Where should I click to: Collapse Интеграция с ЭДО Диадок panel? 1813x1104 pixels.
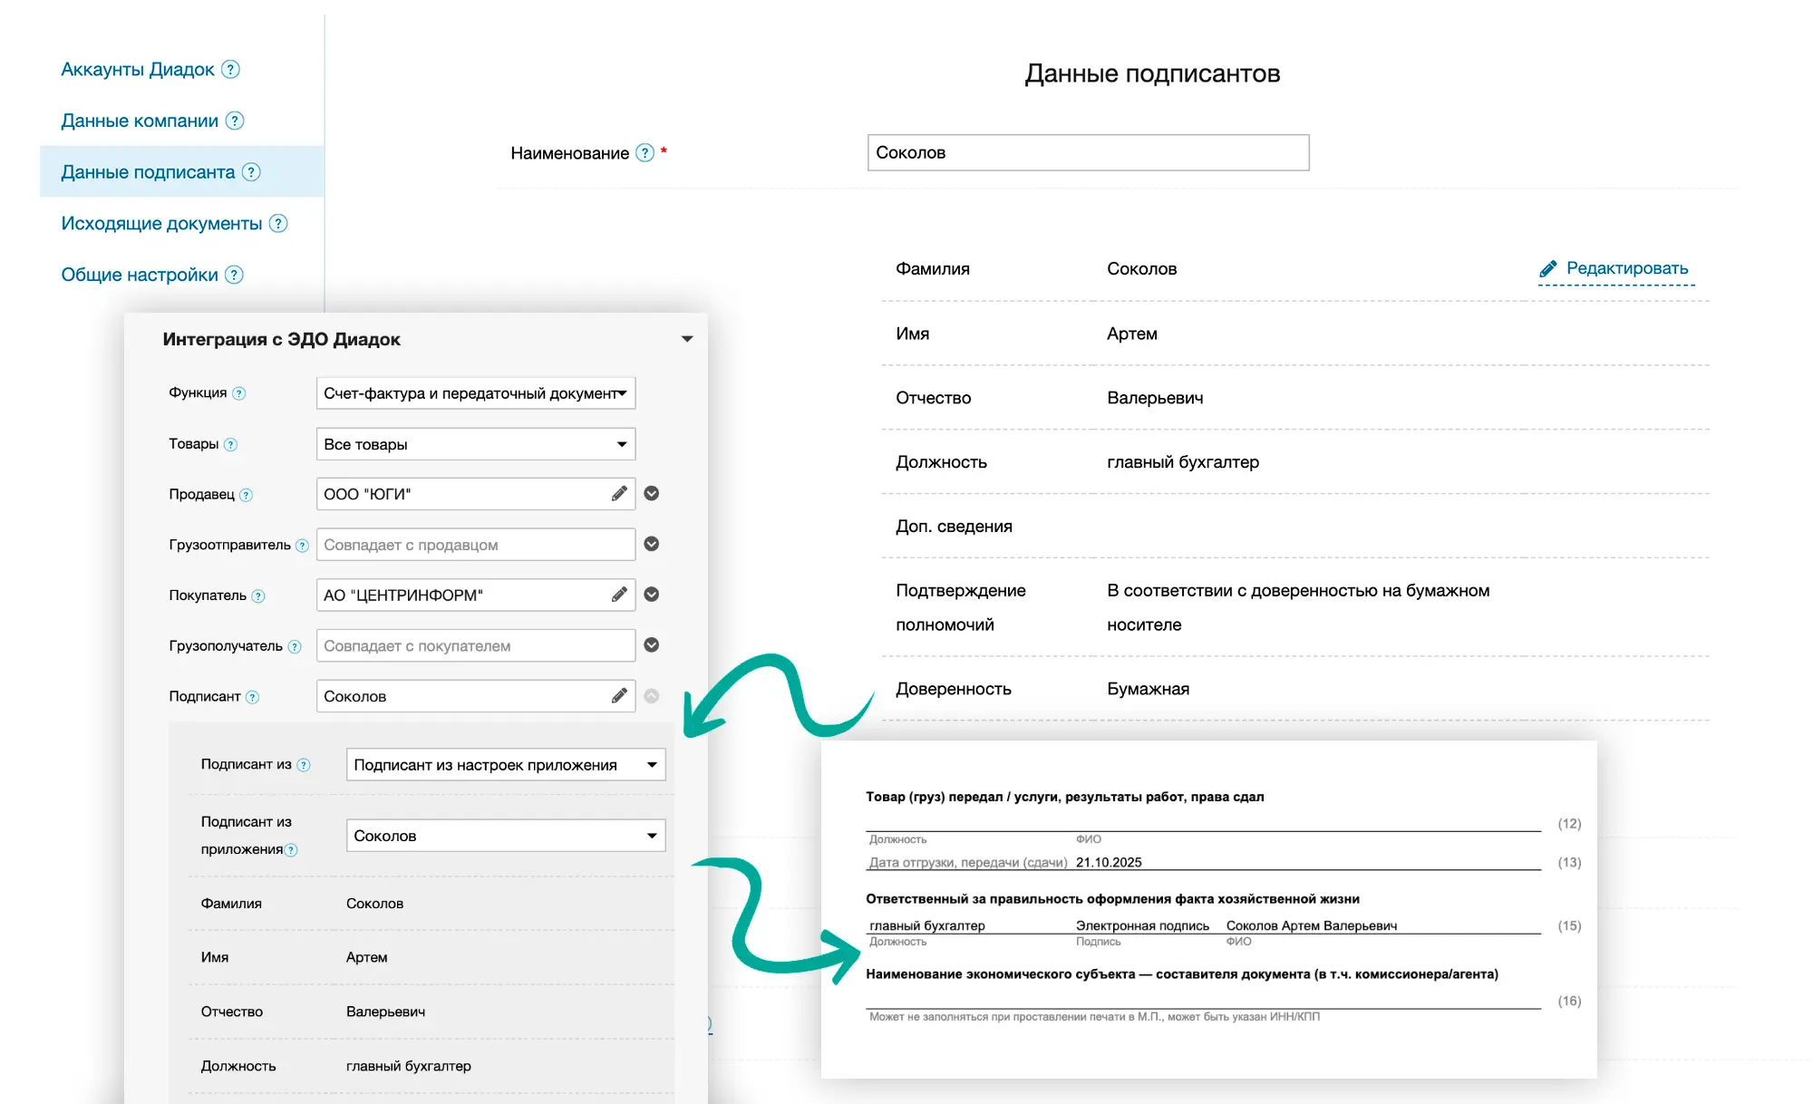[x=687, y=339]
